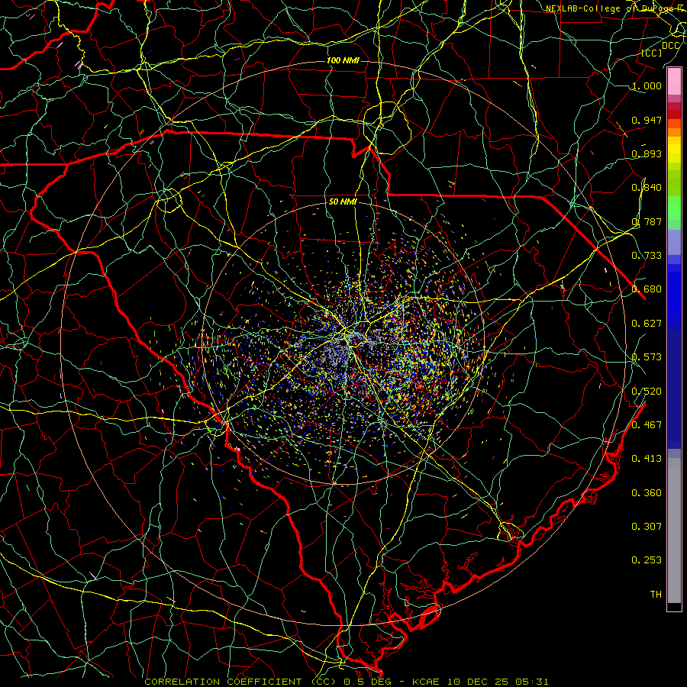Click the 0.627 legend value
Screen dimensions: 687x687
[x=647, y=324]
